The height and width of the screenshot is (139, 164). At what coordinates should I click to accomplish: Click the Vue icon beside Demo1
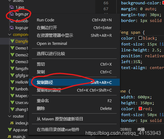point(12,48)
